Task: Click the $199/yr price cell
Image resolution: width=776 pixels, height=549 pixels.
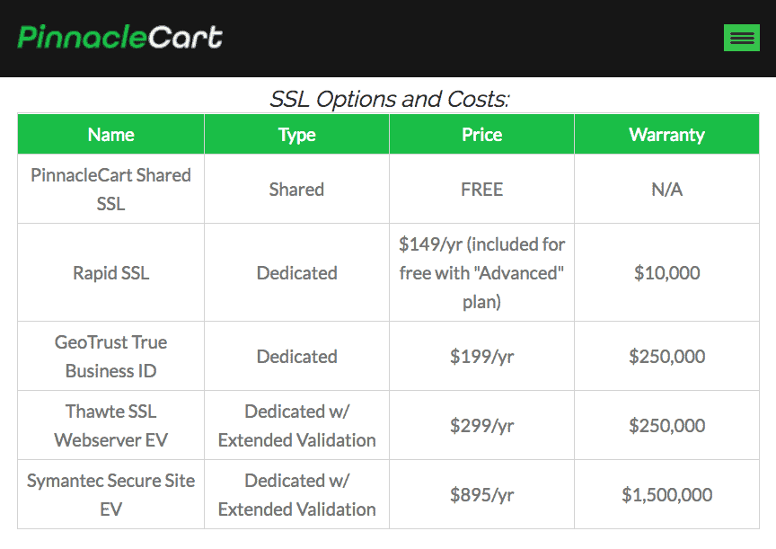Action: coord(482,357)
